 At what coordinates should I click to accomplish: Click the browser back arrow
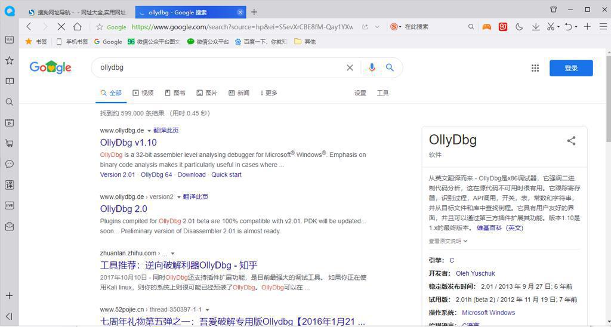(x=29, y=26)
